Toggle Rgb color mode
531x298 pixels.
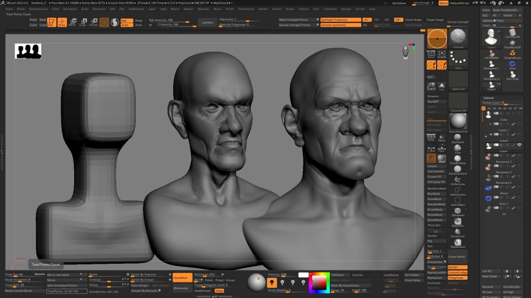click(x=127, y=20)
